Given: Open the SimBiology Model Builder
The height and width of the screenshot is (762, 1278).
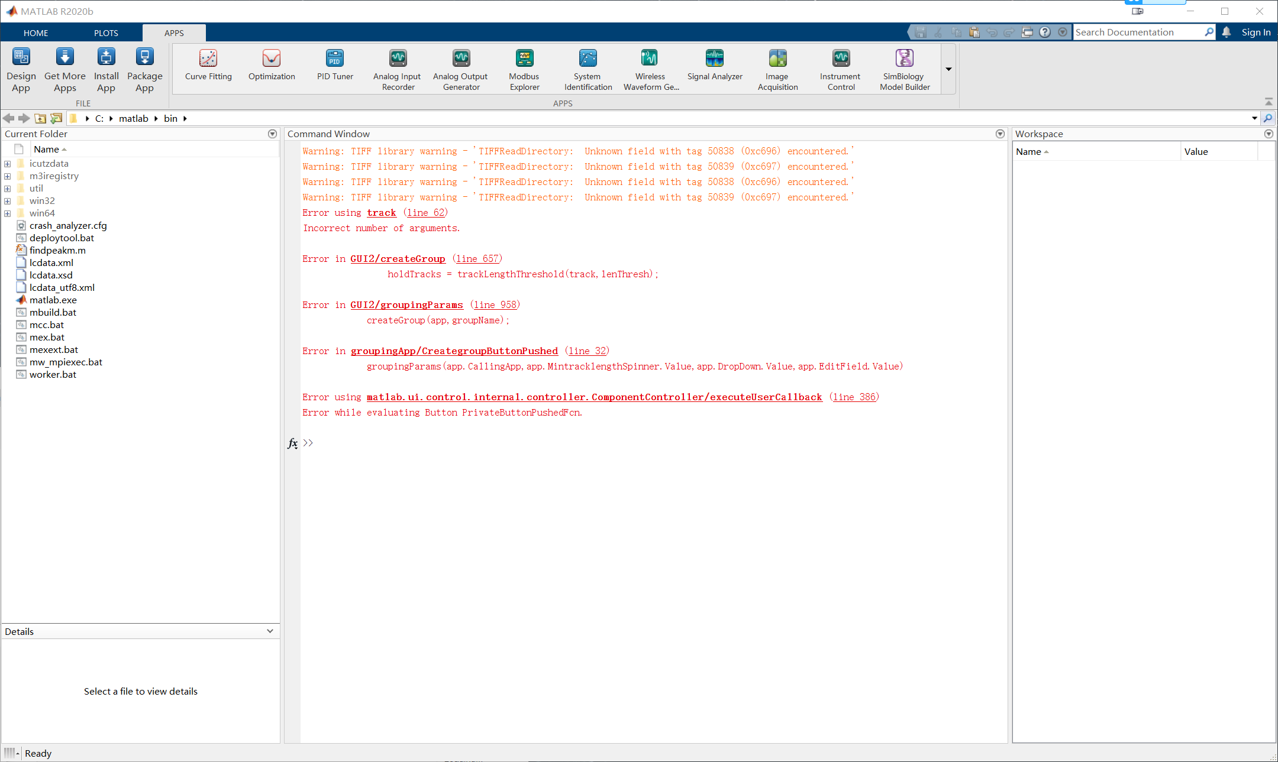Looking at the screenshot, I should (x=903, y=68).
